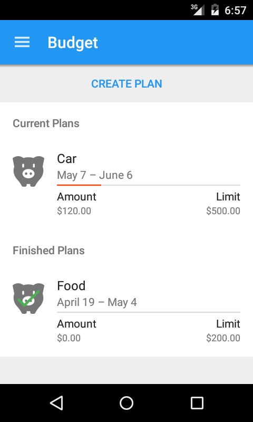Tap the $200.00 limit of Food plan

point(223,338)
